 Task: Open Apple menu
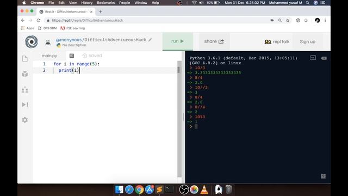click(24, 3)
